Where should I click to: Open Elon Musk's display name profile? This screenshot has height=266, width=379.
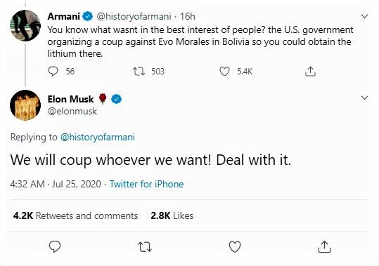[70, 99]
